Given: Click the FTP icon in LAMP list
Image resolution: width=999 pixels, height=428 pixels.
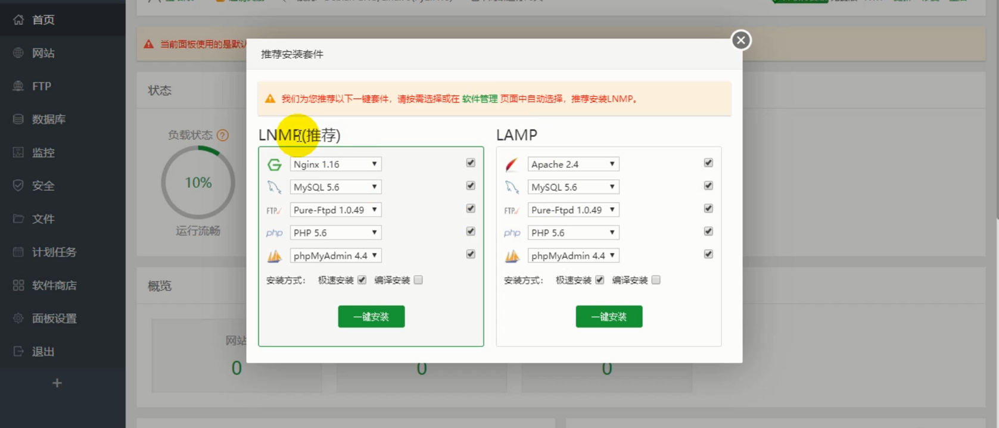Looking at the screenshot, I should coord(512,210).
